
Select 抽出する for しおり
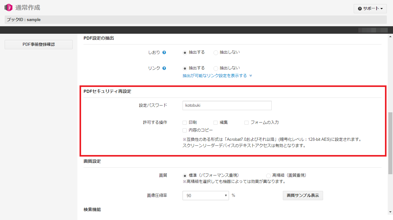tap(185, 53)
